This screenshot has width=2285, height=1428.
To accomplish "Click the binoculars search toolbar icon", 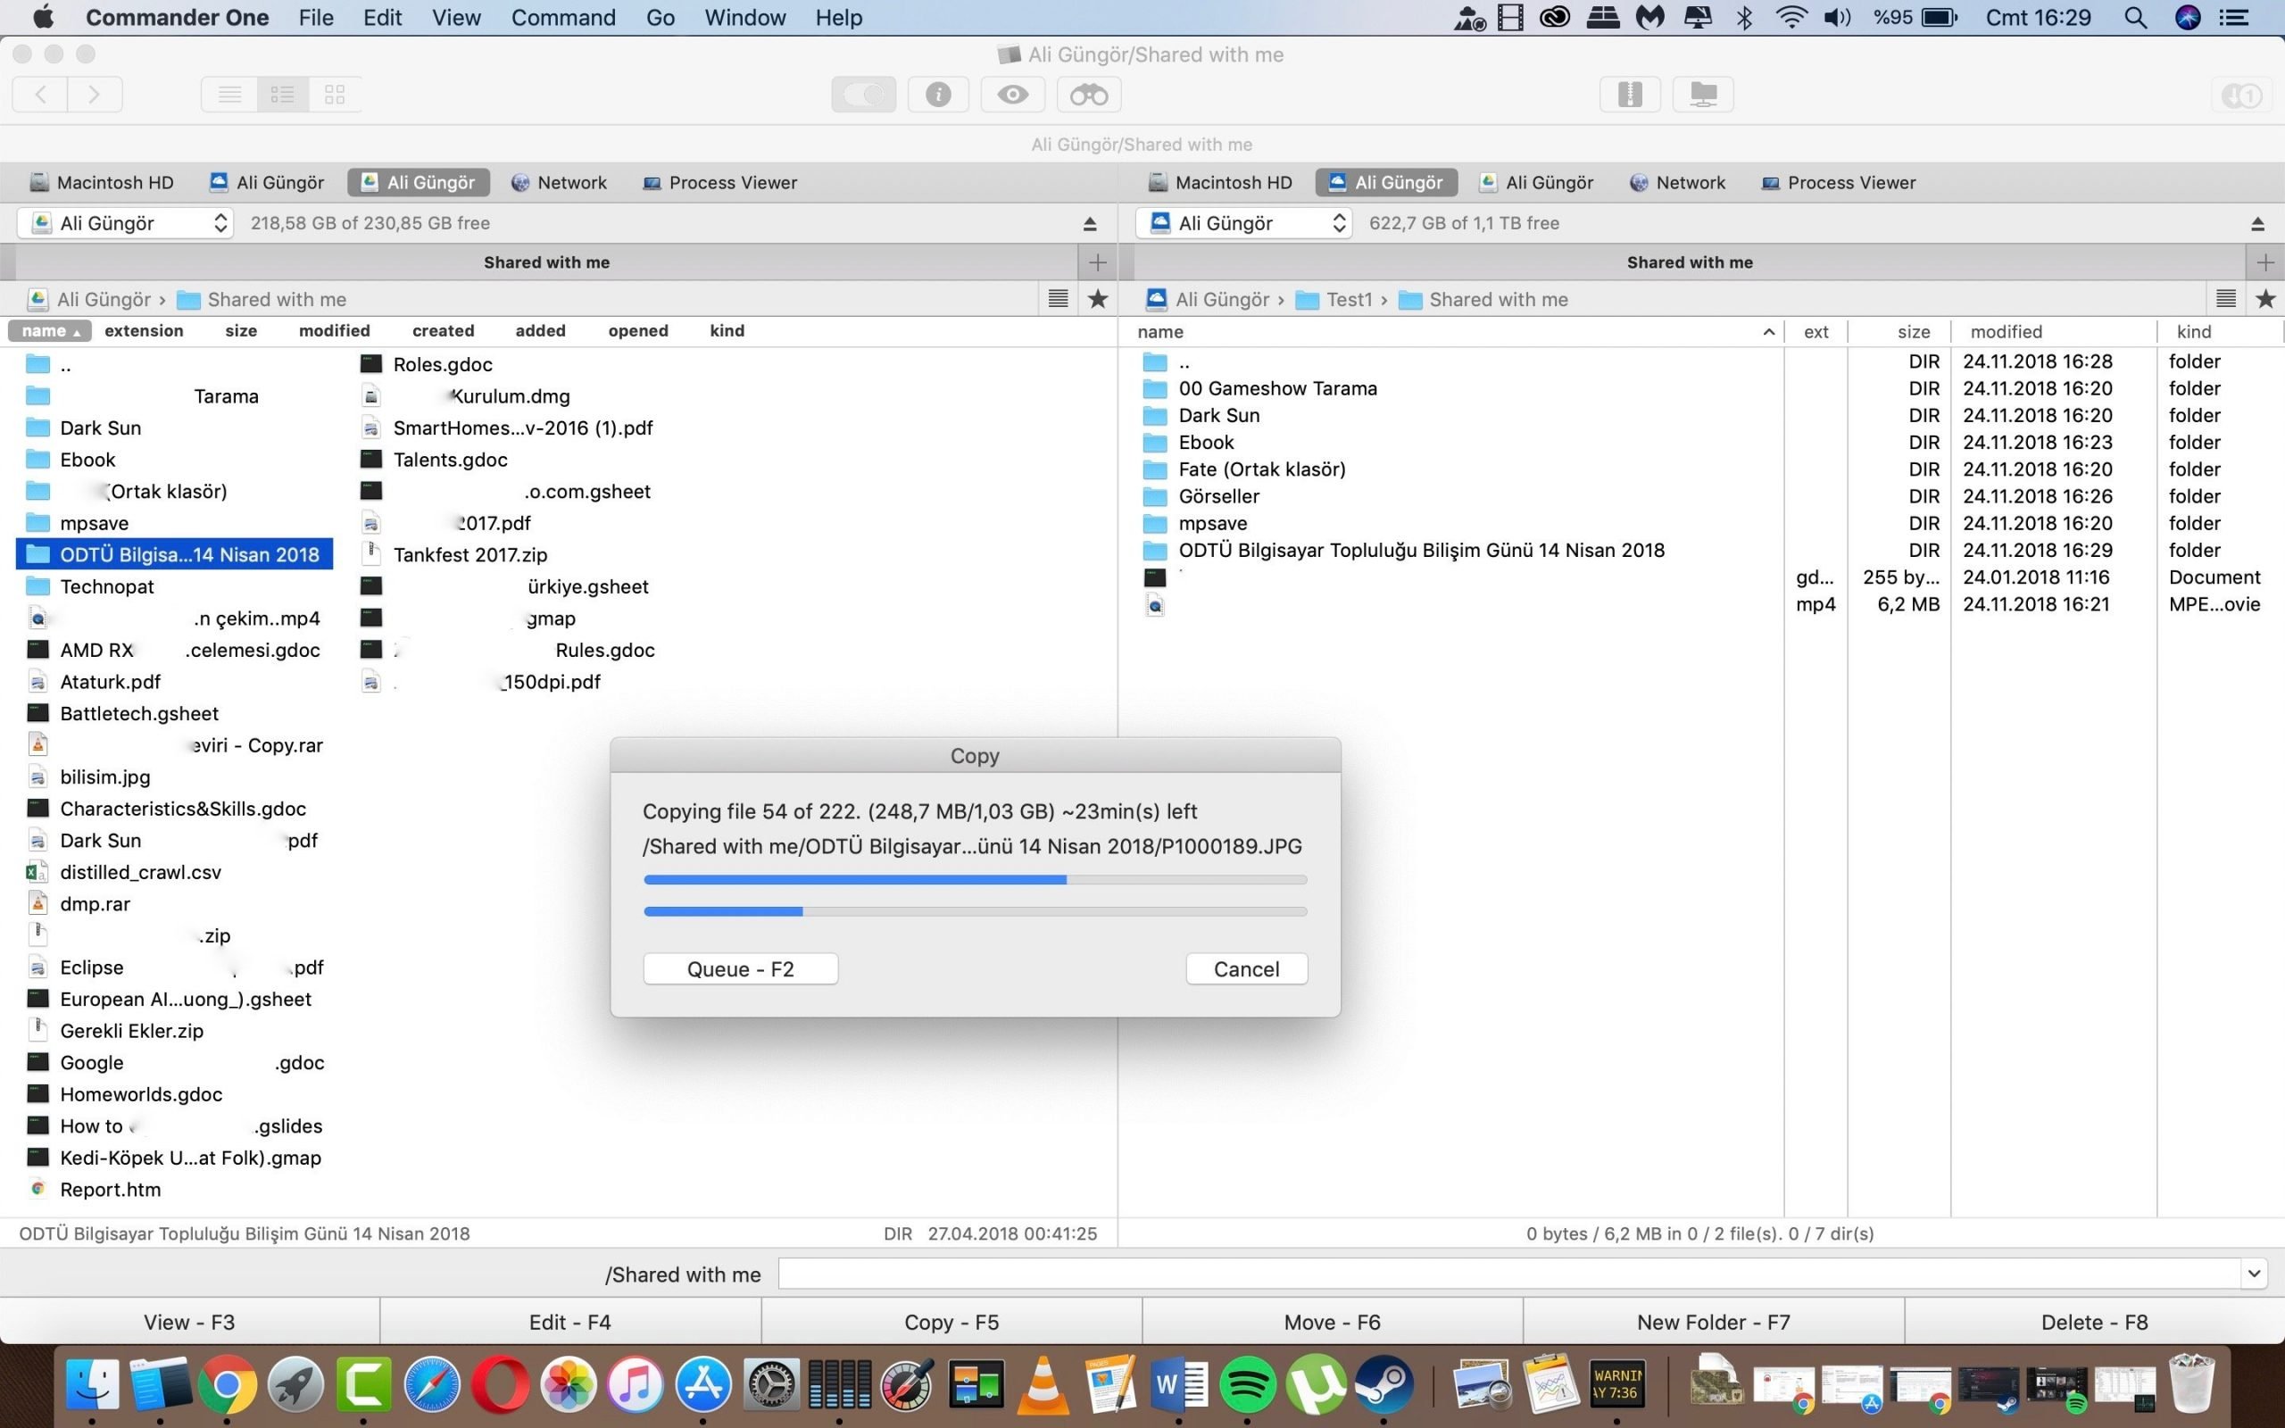I will coord(1089,95).
